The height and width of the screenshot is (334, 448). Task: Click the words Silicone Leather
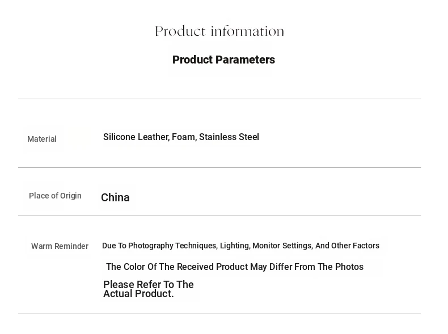coord(136,137)
